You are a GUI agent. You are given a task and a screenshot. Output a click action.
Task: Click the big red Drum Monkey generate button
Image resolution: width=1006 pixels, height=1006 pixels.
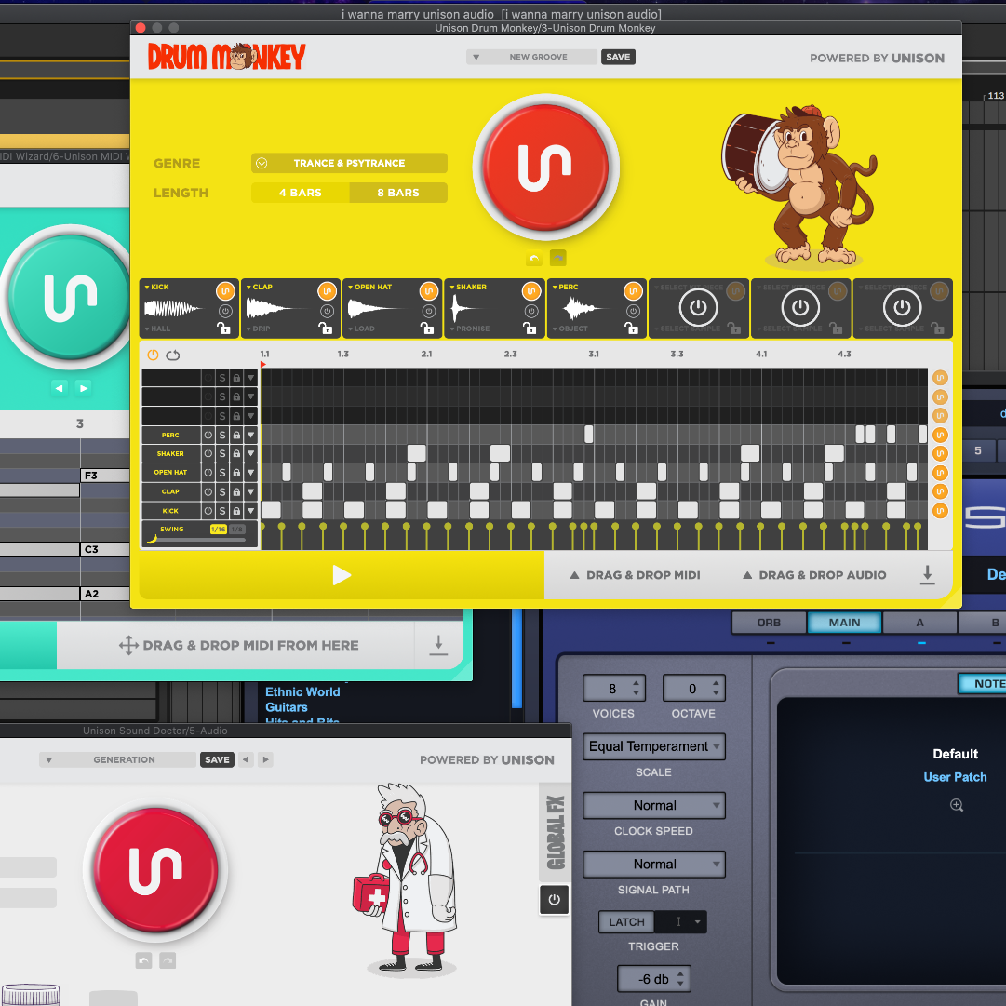tap(546, 167)
